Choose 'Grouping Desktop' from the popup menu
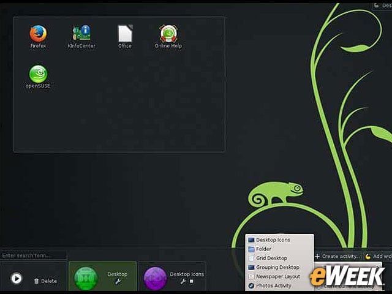 [279, 267]
